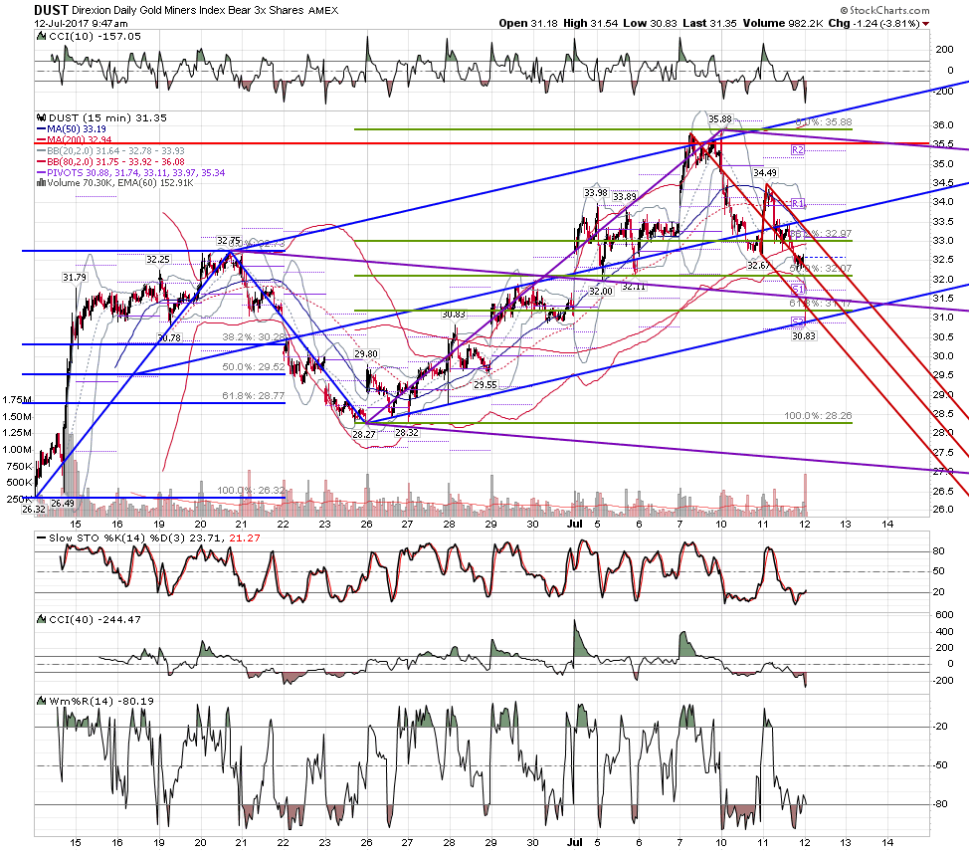
Task: Click the purple PIVOTS legend line swatch
Action: pyautogui.click(x=42, y=172)
